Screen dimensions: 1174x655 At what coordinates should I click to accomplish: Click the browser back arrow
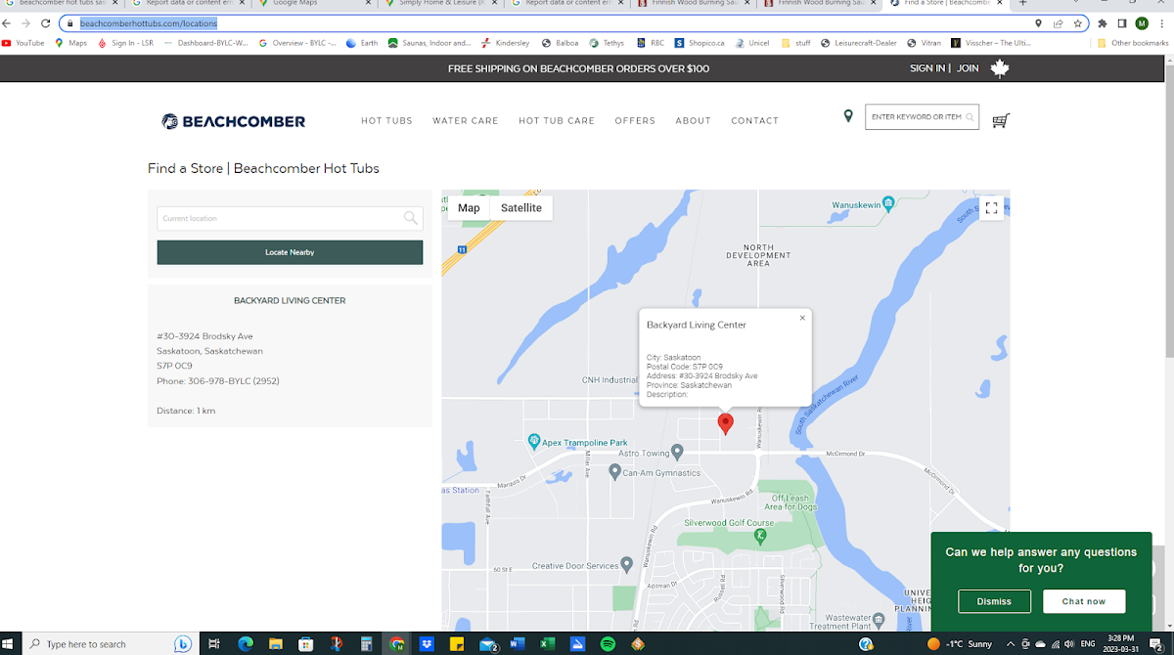click(x=8, y=22)
